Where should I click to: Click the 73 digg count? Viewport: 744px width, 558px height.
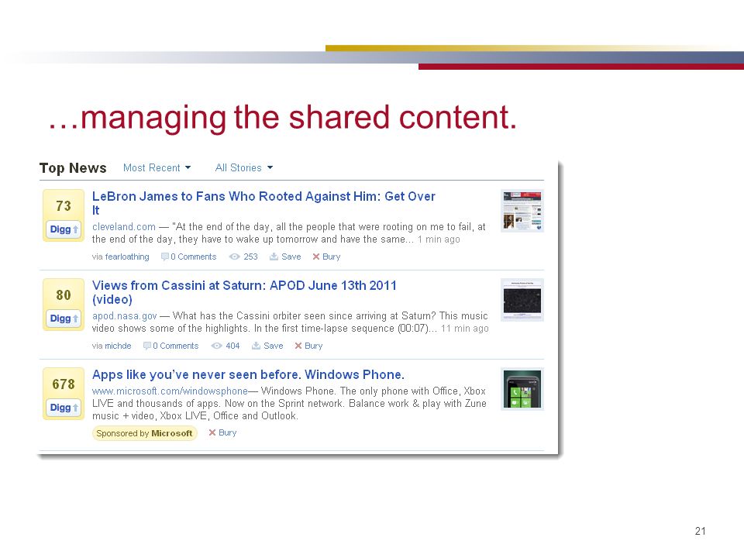pyautogui.click(x=64, y=206)
